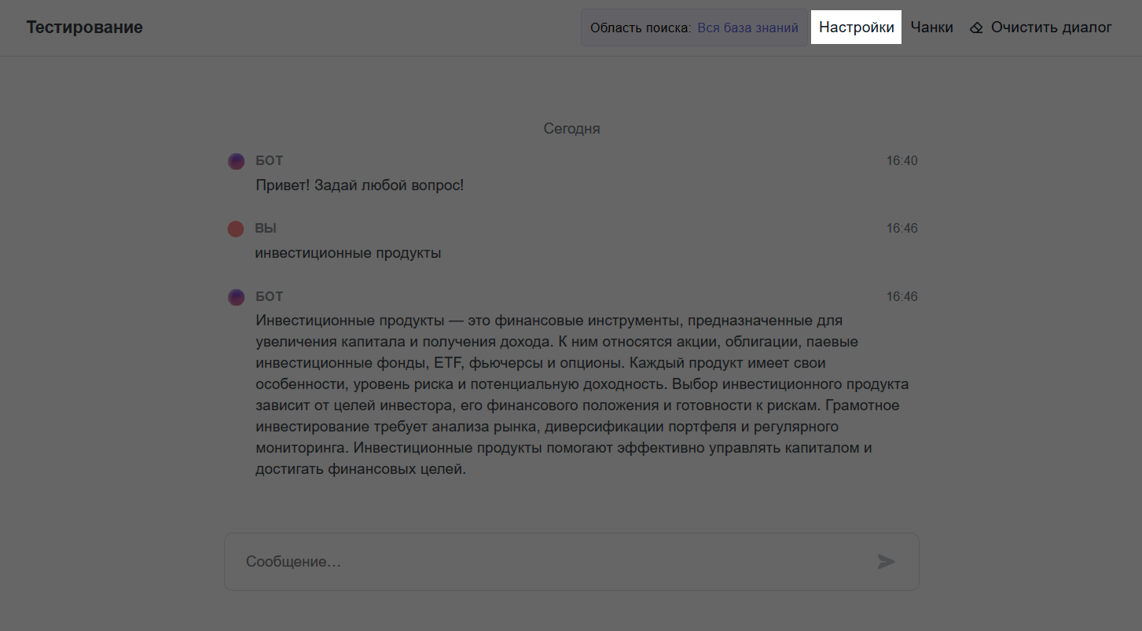The width and height of the screenshot is (1142, 631).
Task: Click the 16:40 timestamp of the greeting
Action: click(x=901, y=161)
